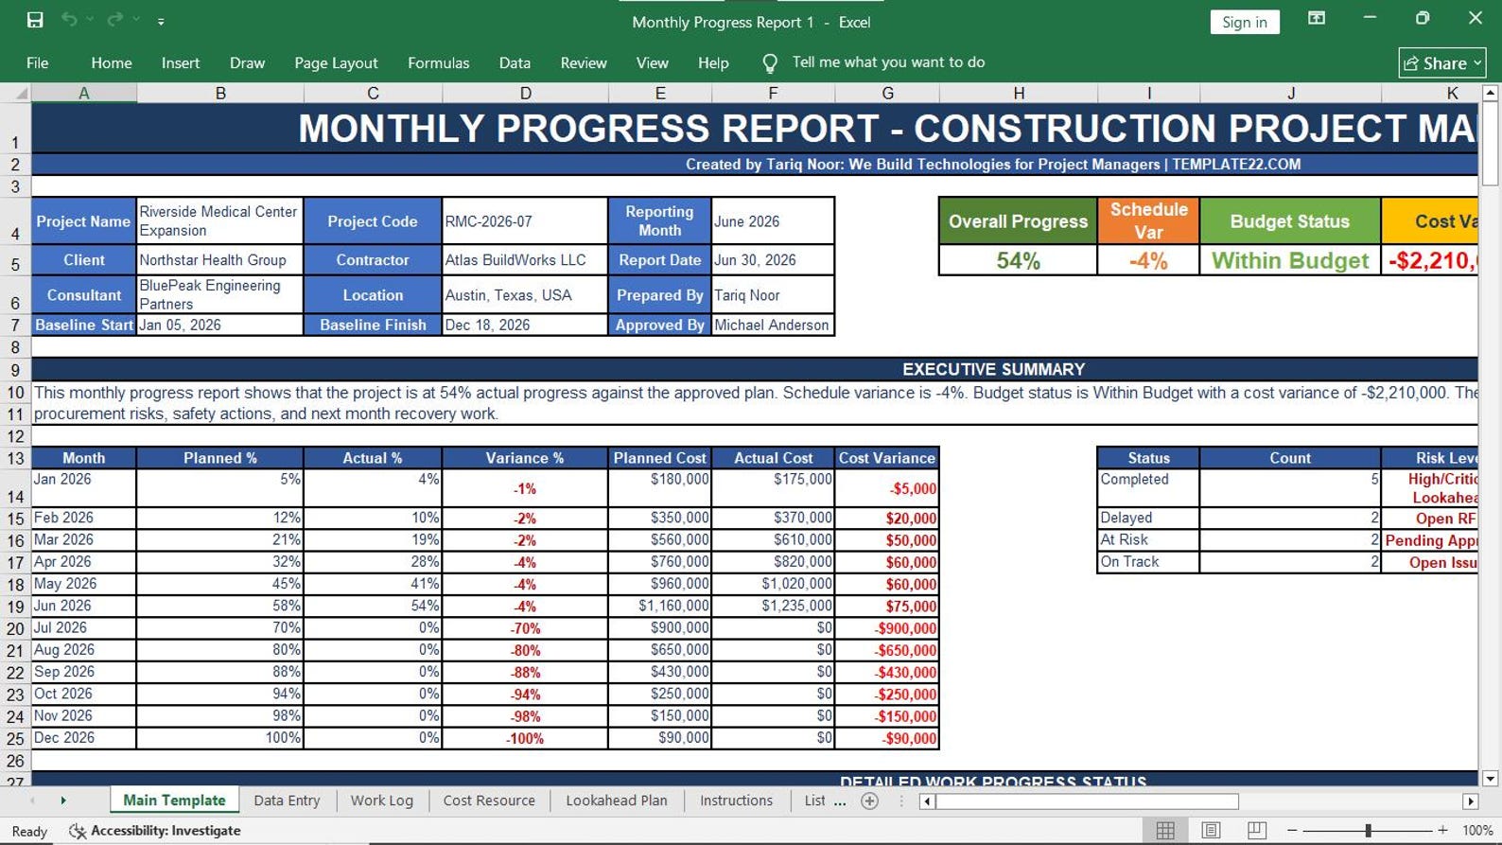Open the Formulas ribbon tab
The image size is (1502, 845).
tap(438, 62)
